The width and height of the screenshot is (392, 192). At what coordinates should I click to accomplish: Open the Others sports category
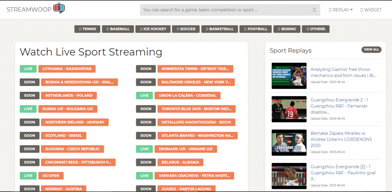(315, 29)
